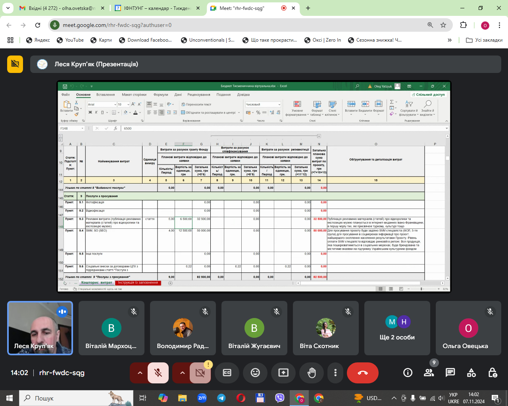The width and height of the screenshot is (508, 406).
Task: Click 'Ще 2 особи' participants tile
Action: [397, 328]
